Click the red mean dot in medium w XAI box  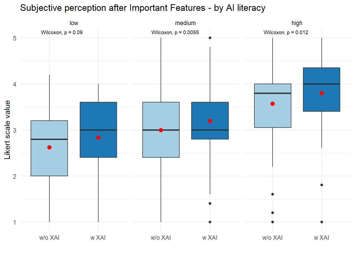click(x=210, y=121)
